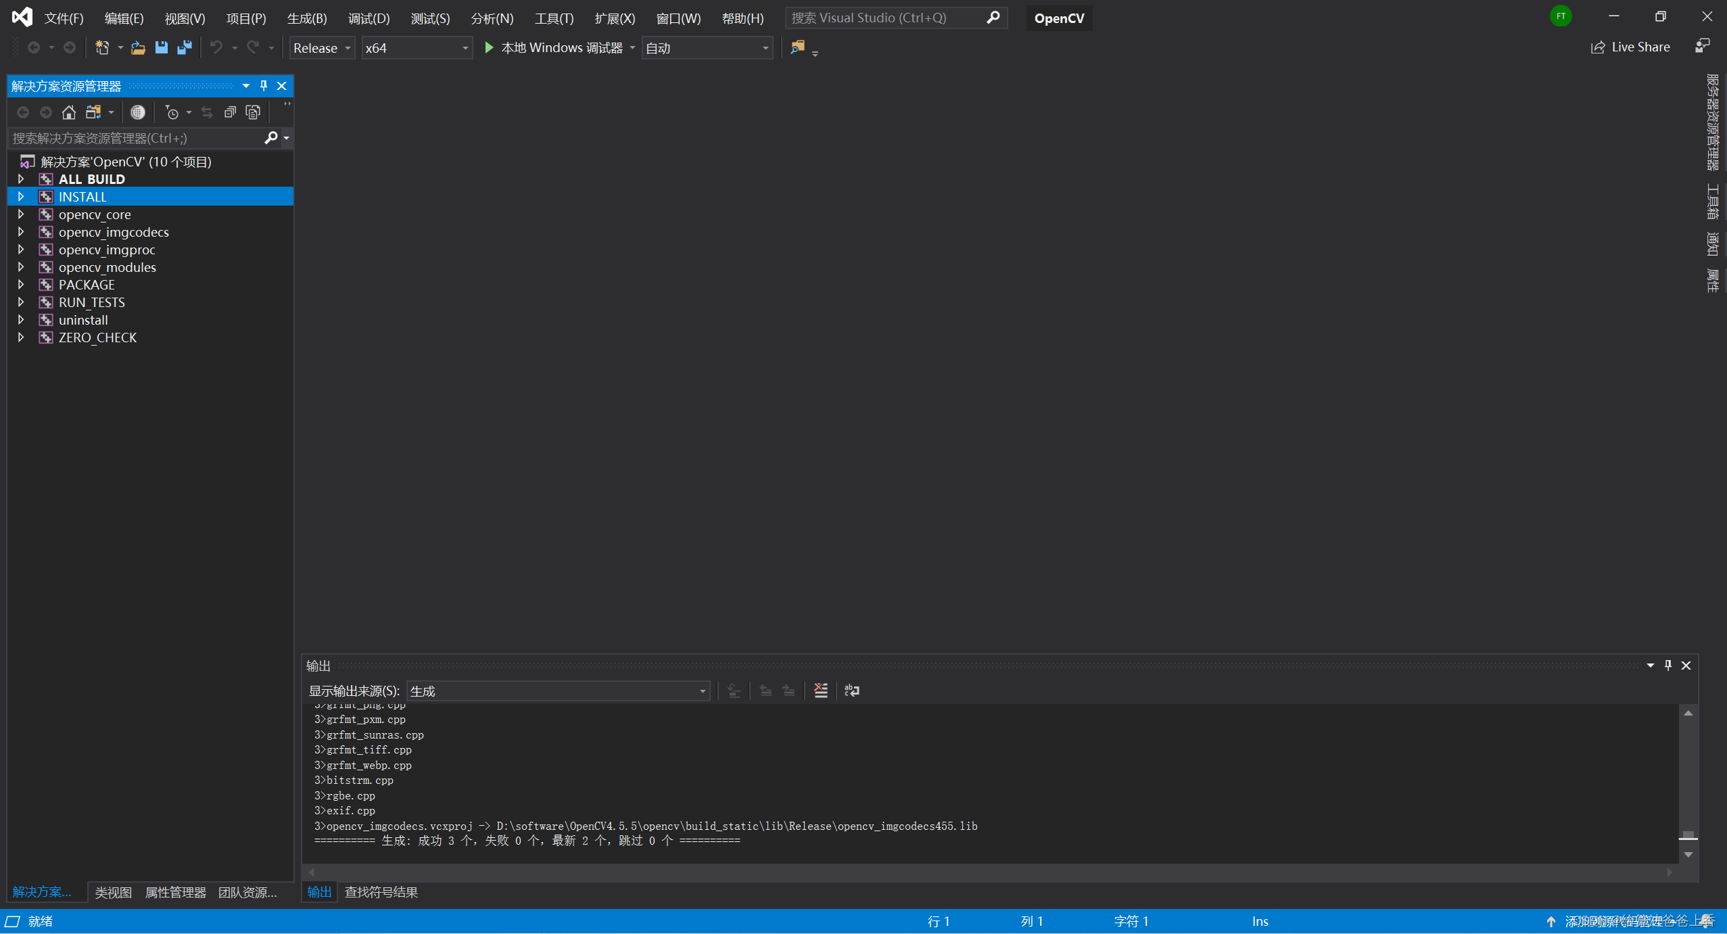Viewport: 1727px width, 934px height.
Task: Click the Pending Changes Filter clock icon
Action: click(x=172, y=112)
